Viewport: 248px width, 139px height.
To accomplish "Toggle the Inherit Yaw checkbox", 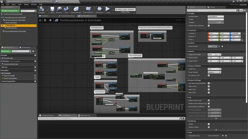I will pos(209,90).
